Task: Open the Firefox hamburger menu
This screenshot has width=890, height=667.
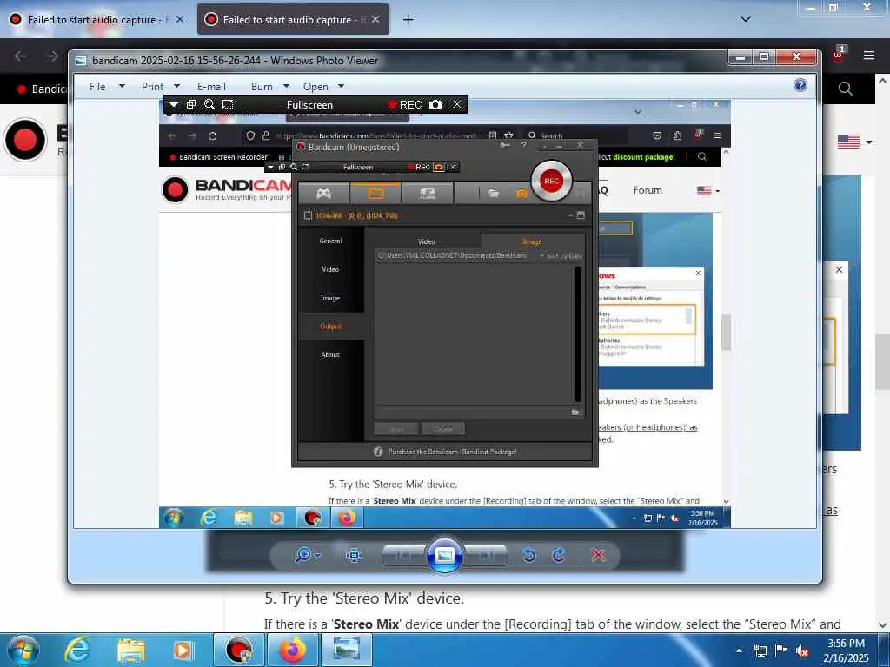Action: (868, 56)
